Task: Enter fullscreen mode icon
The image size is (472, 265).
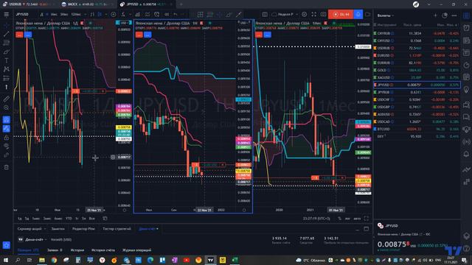Action: click(x=314, y=14)
